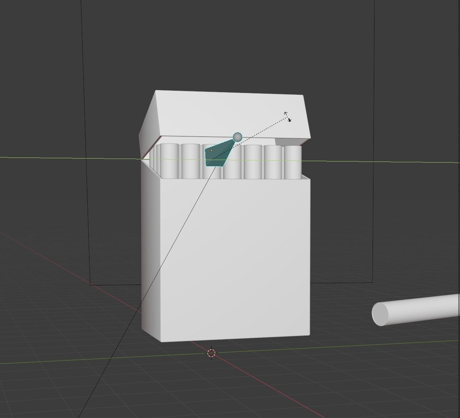Select the loose cylinder lying on floor
The image size is (460, 418).
(416, 310)
